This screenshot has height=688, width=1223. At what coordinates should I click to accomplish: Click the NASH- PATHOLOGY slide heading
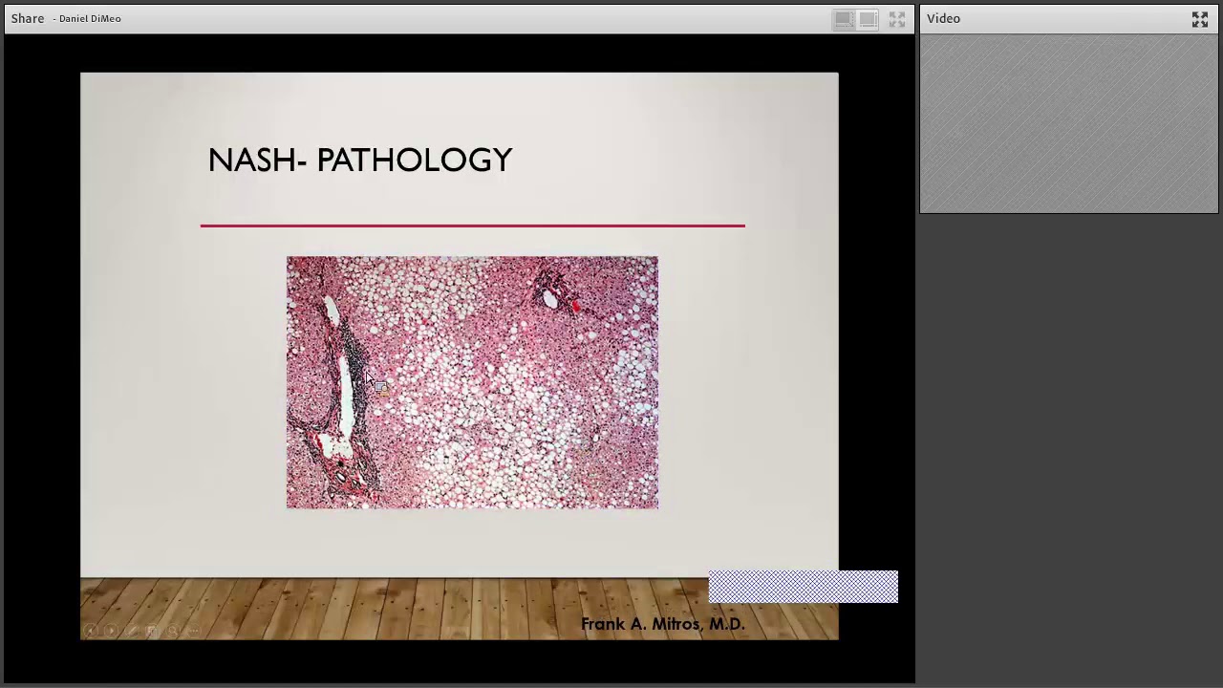[x=360, y=160]
